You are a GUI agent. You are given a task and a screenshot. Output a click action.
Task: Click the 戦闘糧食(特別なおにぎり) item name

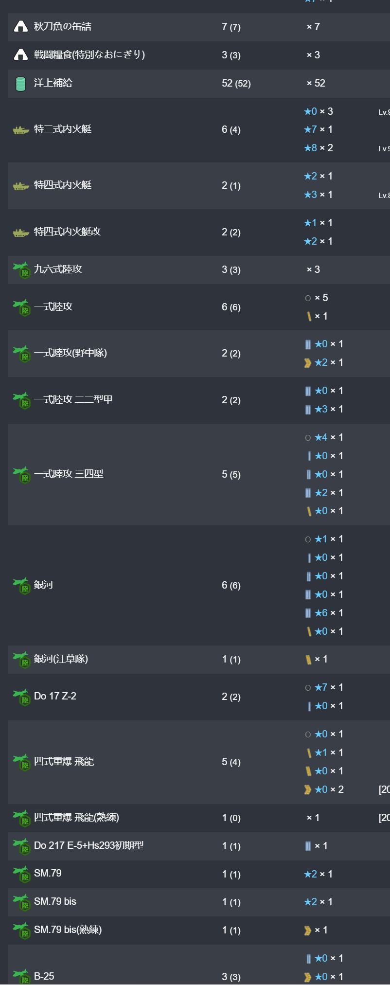[89, 54]
